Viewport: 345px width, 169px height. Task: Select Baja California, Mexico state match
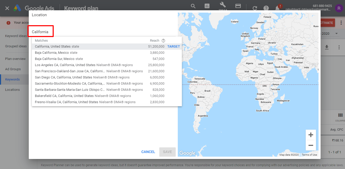tap(107, 53)
